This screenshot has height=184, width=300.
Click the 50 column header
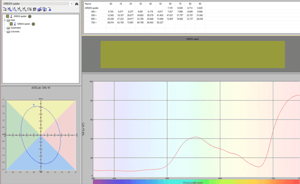160,4
